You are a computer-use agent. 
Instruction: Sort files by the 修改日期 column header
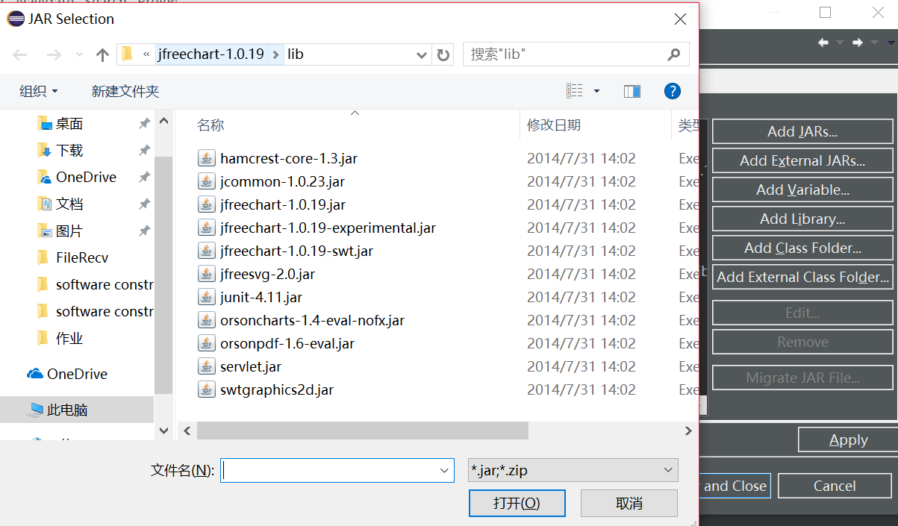(554, 125)
